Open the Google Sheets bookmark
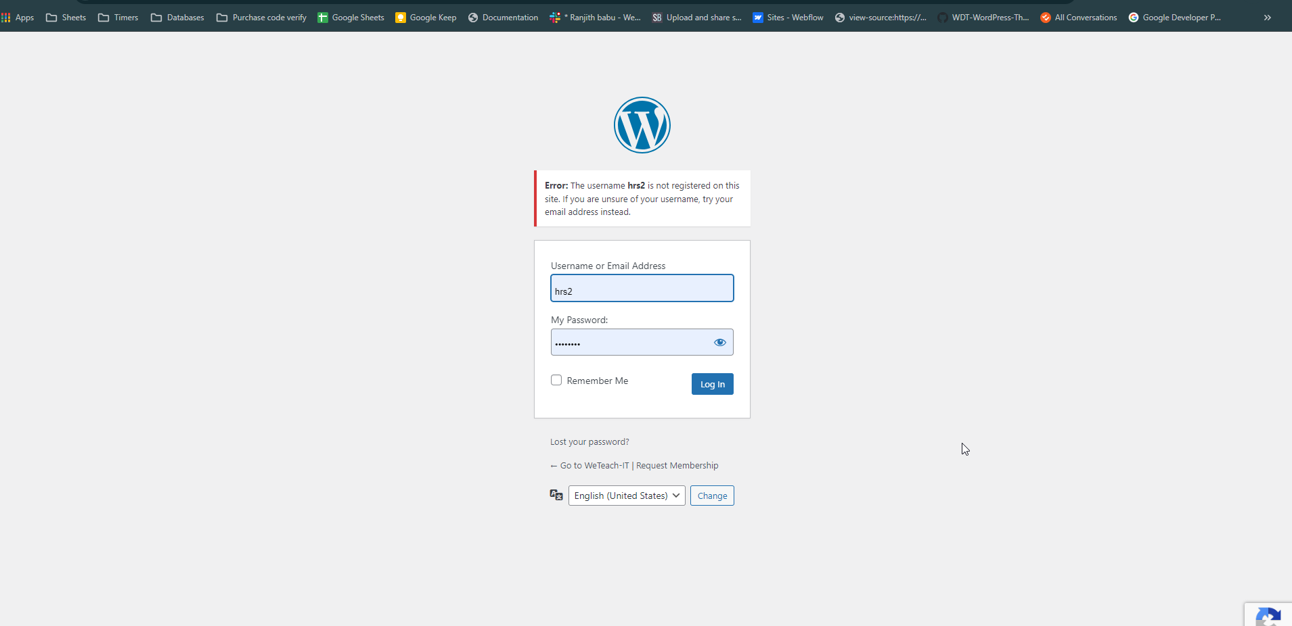This screenshot has width=1292, height=626. (351, 18)
